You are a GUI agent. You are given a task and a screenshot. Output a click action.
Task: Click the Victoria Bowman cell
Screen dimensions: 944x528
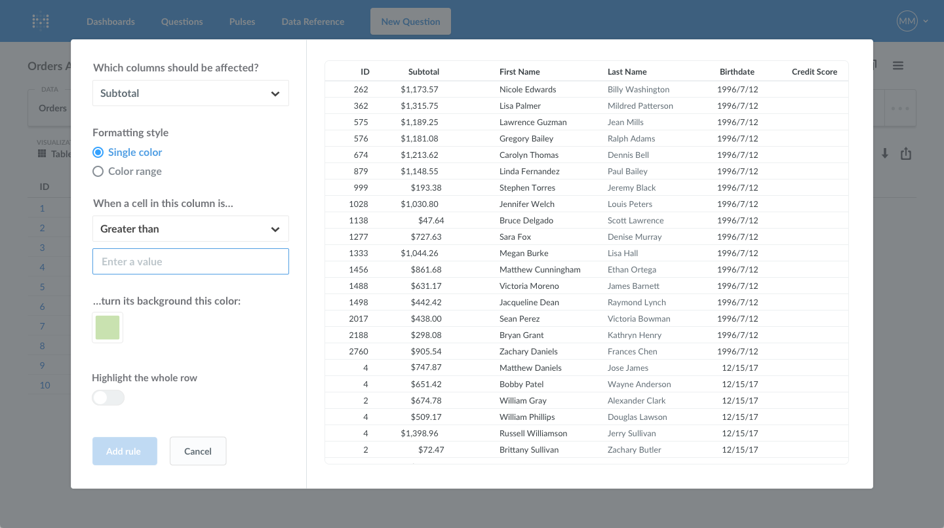pyautogui.click(x=639, y=318)
